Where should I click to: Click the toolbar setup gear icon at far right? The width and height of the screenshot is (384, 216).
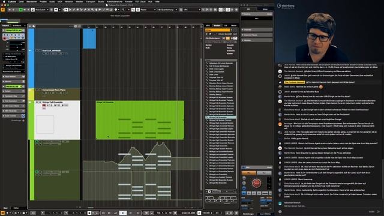(236, 10)
